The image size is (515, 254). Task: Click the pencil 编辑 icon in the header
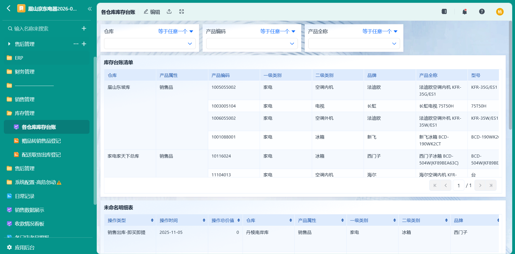tap(146, 12)
